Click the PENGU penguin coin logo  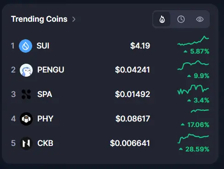pos(26,70)
